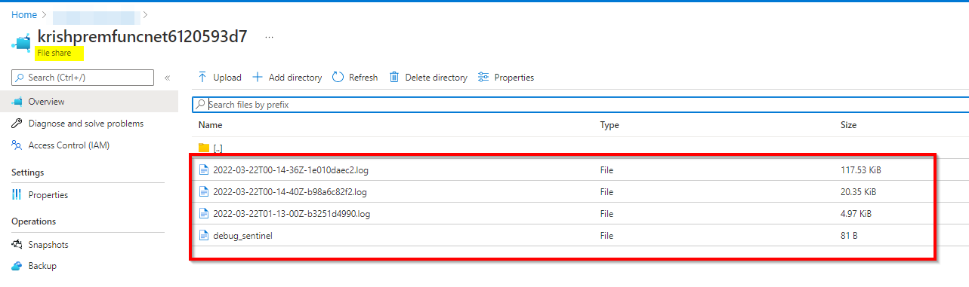Collapse the sidebar with the double chevron
Image resolution: width=969 pixels, height=287 pixels.
click(167, 78)
